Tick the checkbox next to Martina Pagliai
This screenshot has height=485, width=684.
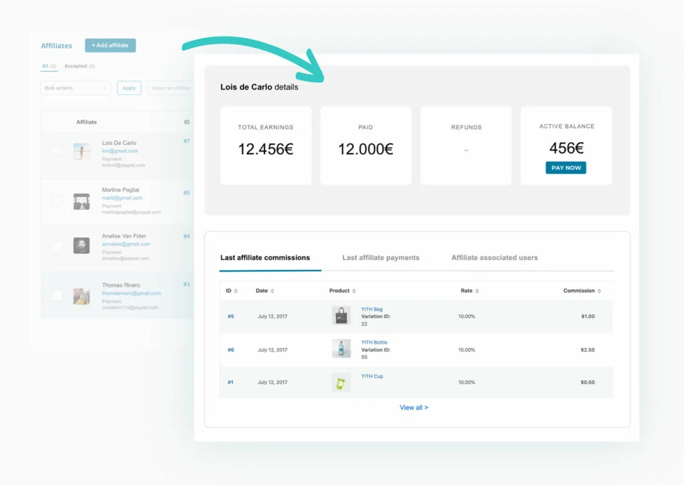click(x=57, y=201)
